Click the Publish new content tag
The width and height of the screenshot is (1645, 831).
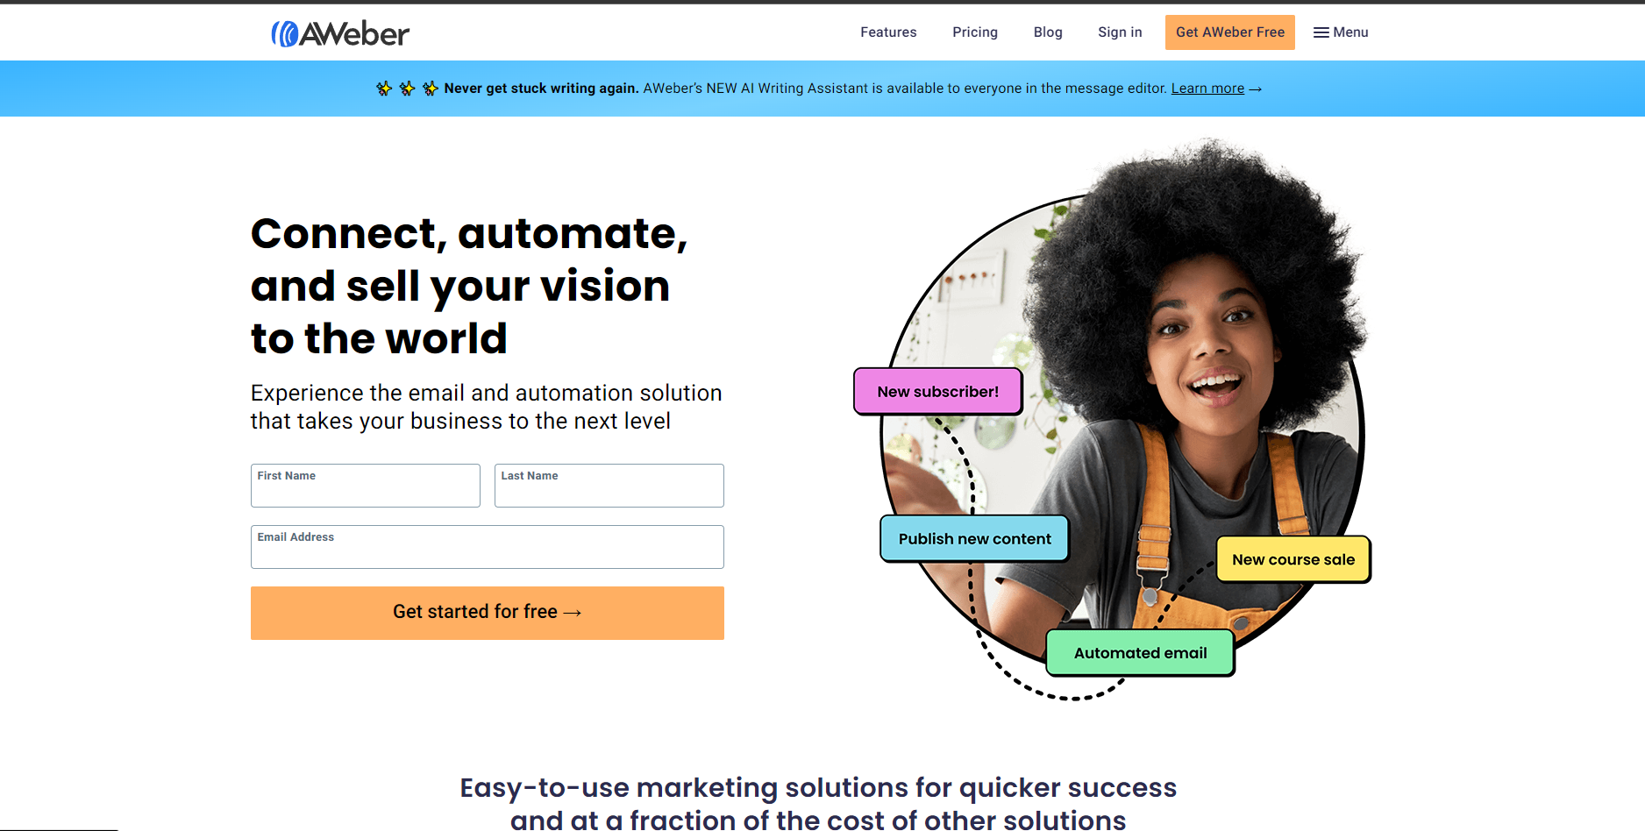(x=974, y=539)
